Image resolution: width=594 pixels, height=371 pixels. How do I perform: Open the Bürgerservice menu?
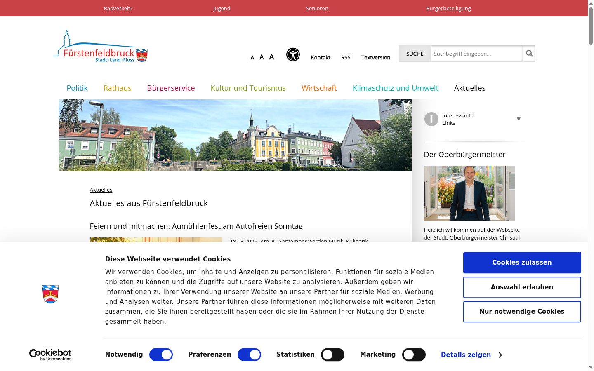pos(171,88)
